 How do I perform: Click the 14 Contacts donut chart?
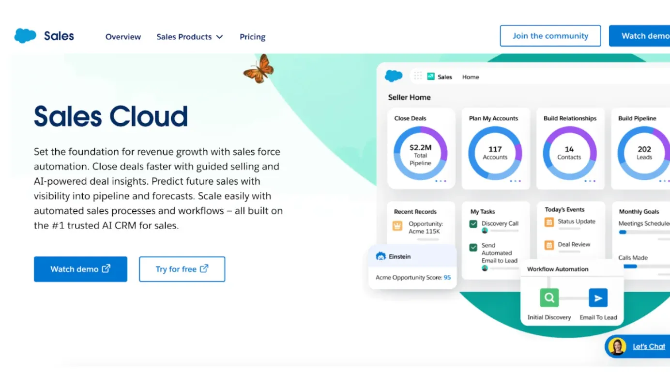[569, 153]
